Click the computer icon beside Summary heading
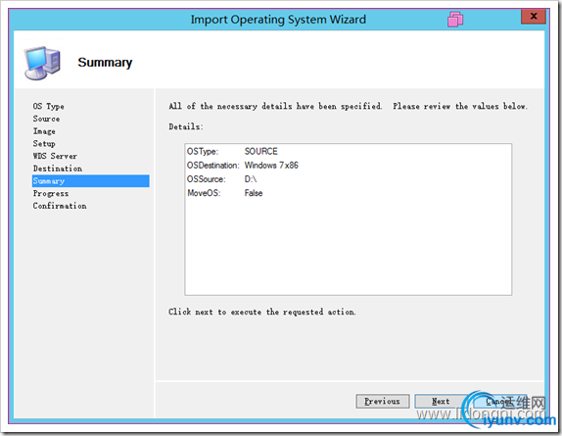Viewport: 562px width, 436px height. tap(42, 63)
